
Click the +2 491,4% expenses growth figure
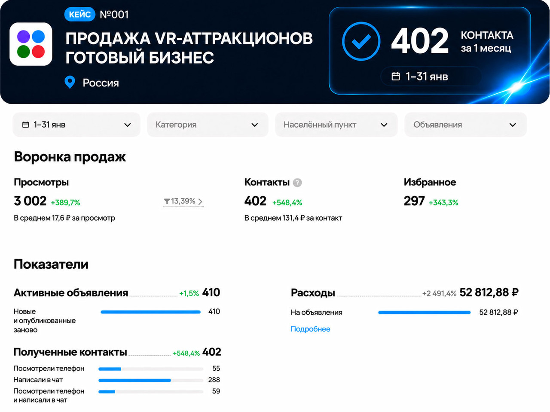coord(439,294)
